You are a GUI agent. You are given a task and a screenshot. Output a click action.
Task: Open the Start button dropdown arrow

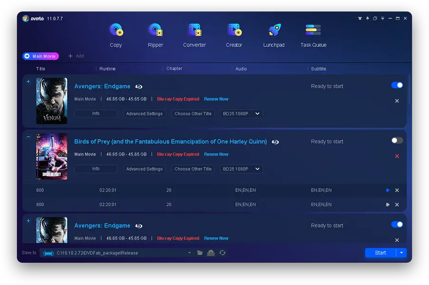click(401, 253)
